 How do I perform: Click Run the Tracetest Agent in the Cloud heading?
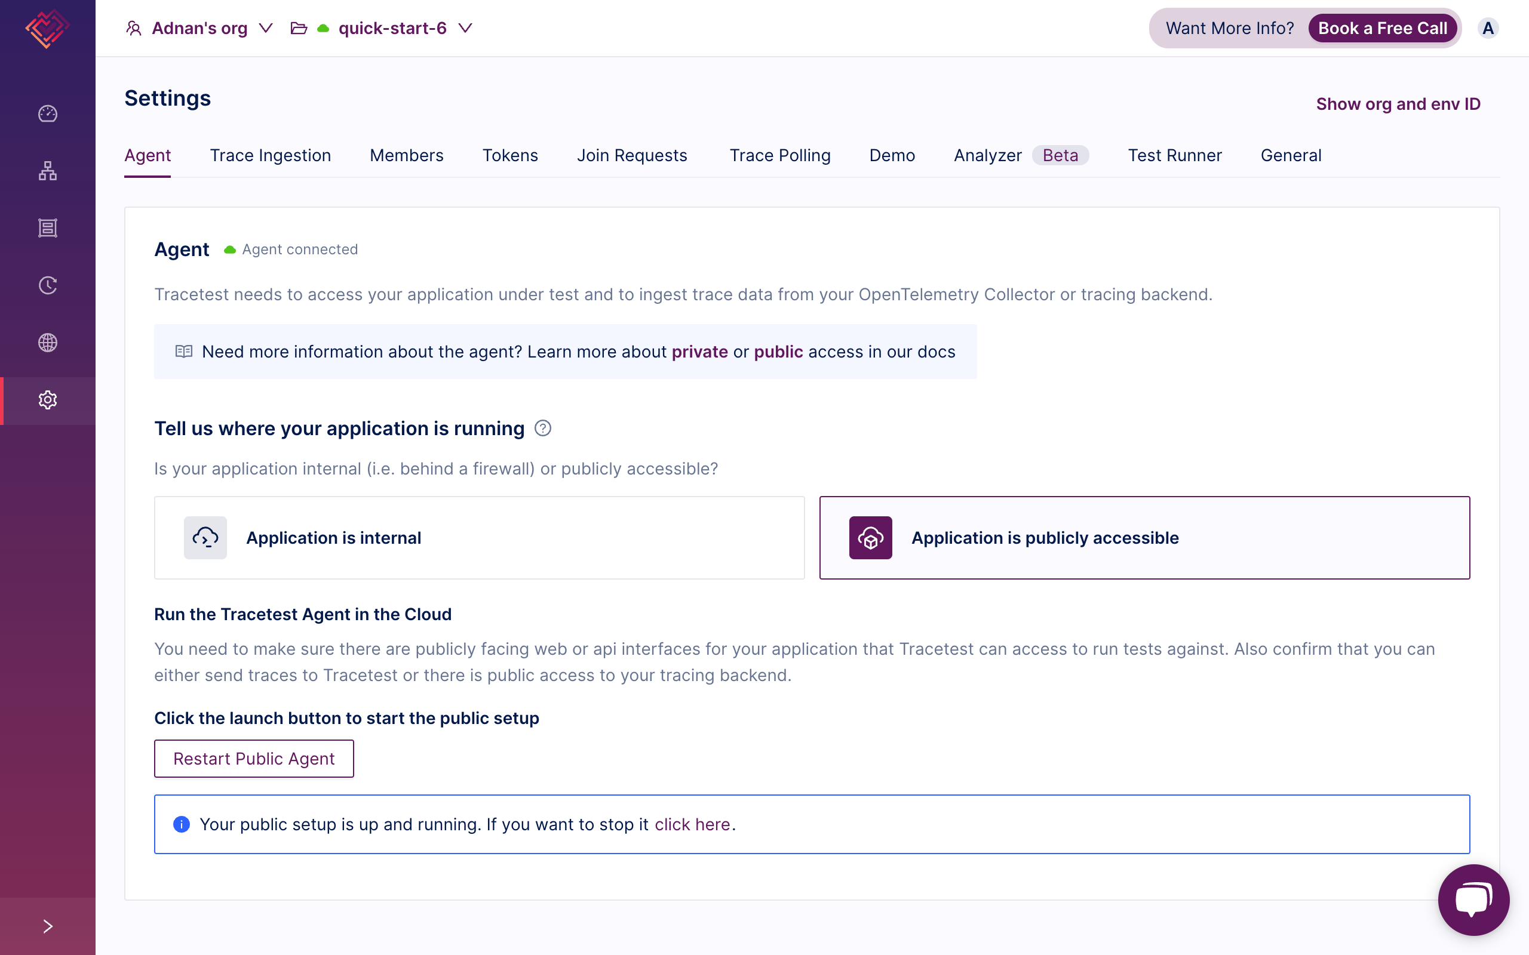click(303, 614)
